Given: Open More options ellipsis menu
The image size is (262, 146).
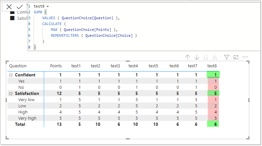Looking at the screenshot, I should click(245, 57).
